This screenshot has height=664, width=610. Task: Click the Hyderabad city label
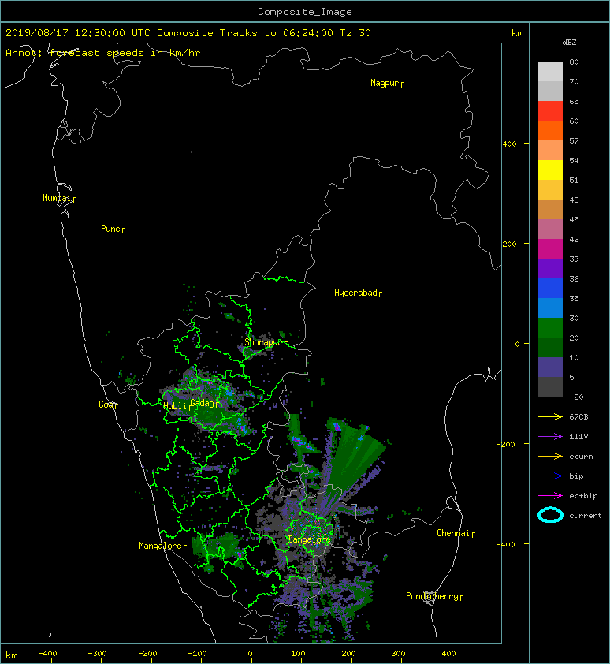point(355,293)
